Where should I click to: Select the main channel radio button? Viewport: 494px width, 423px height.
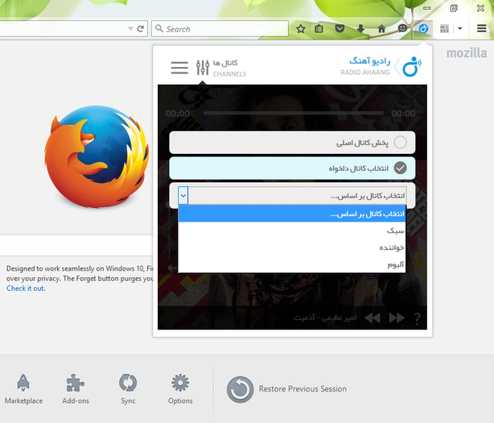pyautogui.click(x=400, y=143)
